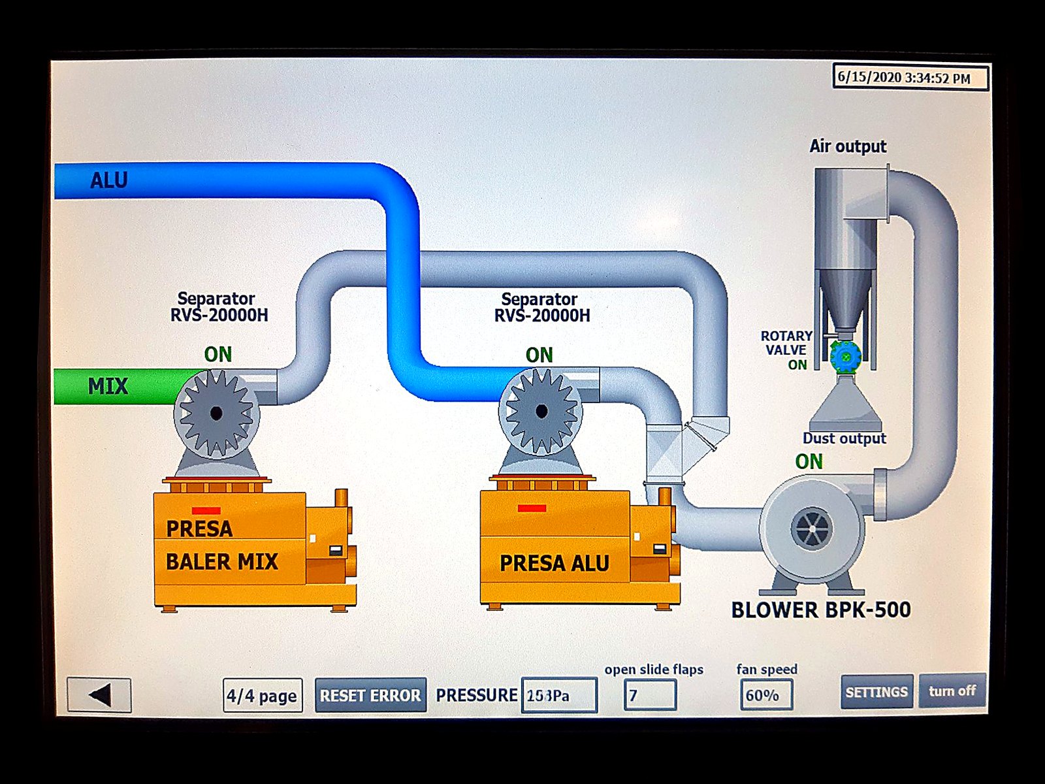This screenshot has width=1045, height=784.
Task: Select the open slide flaps value field
Action: tap(650, 695)
